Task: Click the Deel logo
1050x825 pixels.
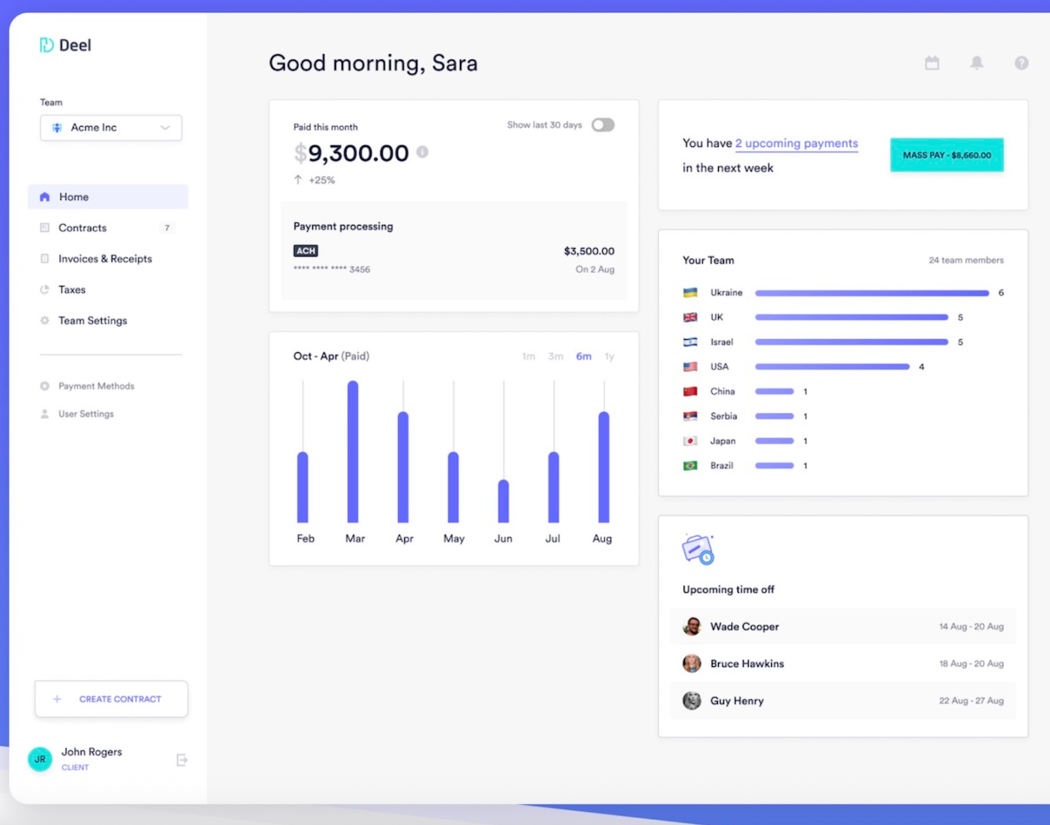Action: coord(66,45)
